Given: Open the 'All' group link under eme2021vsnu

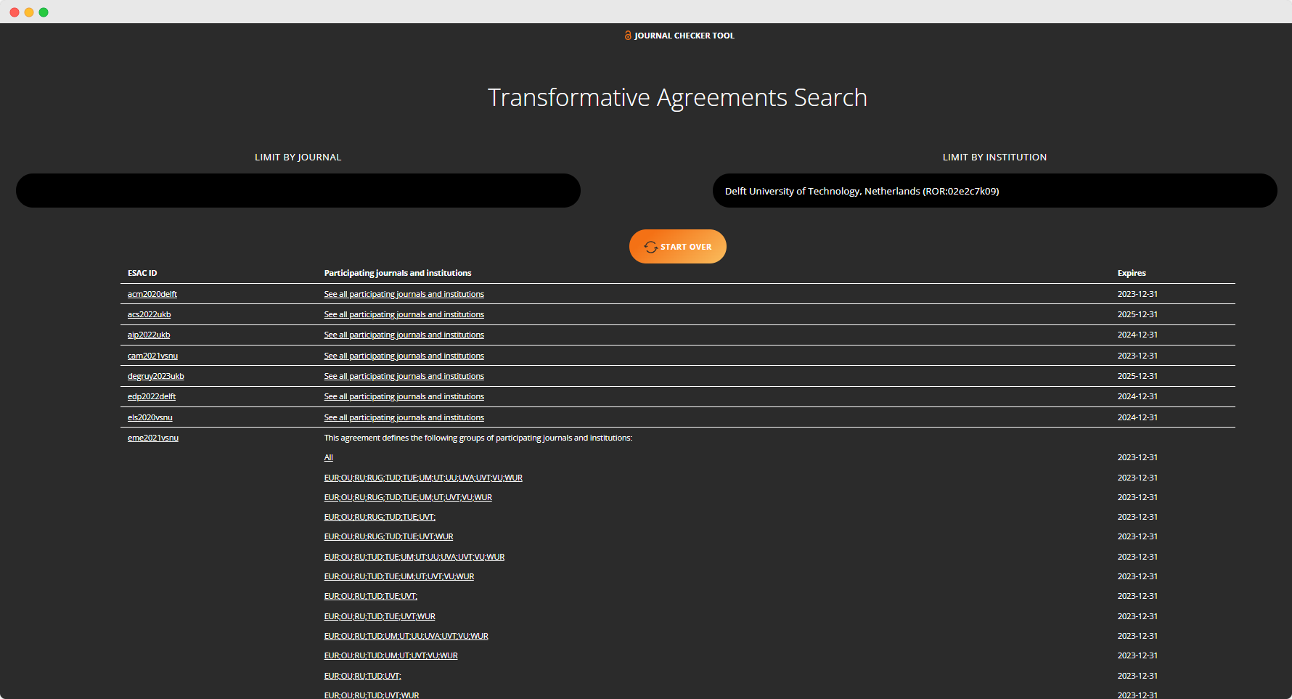Looking at the screenshot, I should pos(329,457).
